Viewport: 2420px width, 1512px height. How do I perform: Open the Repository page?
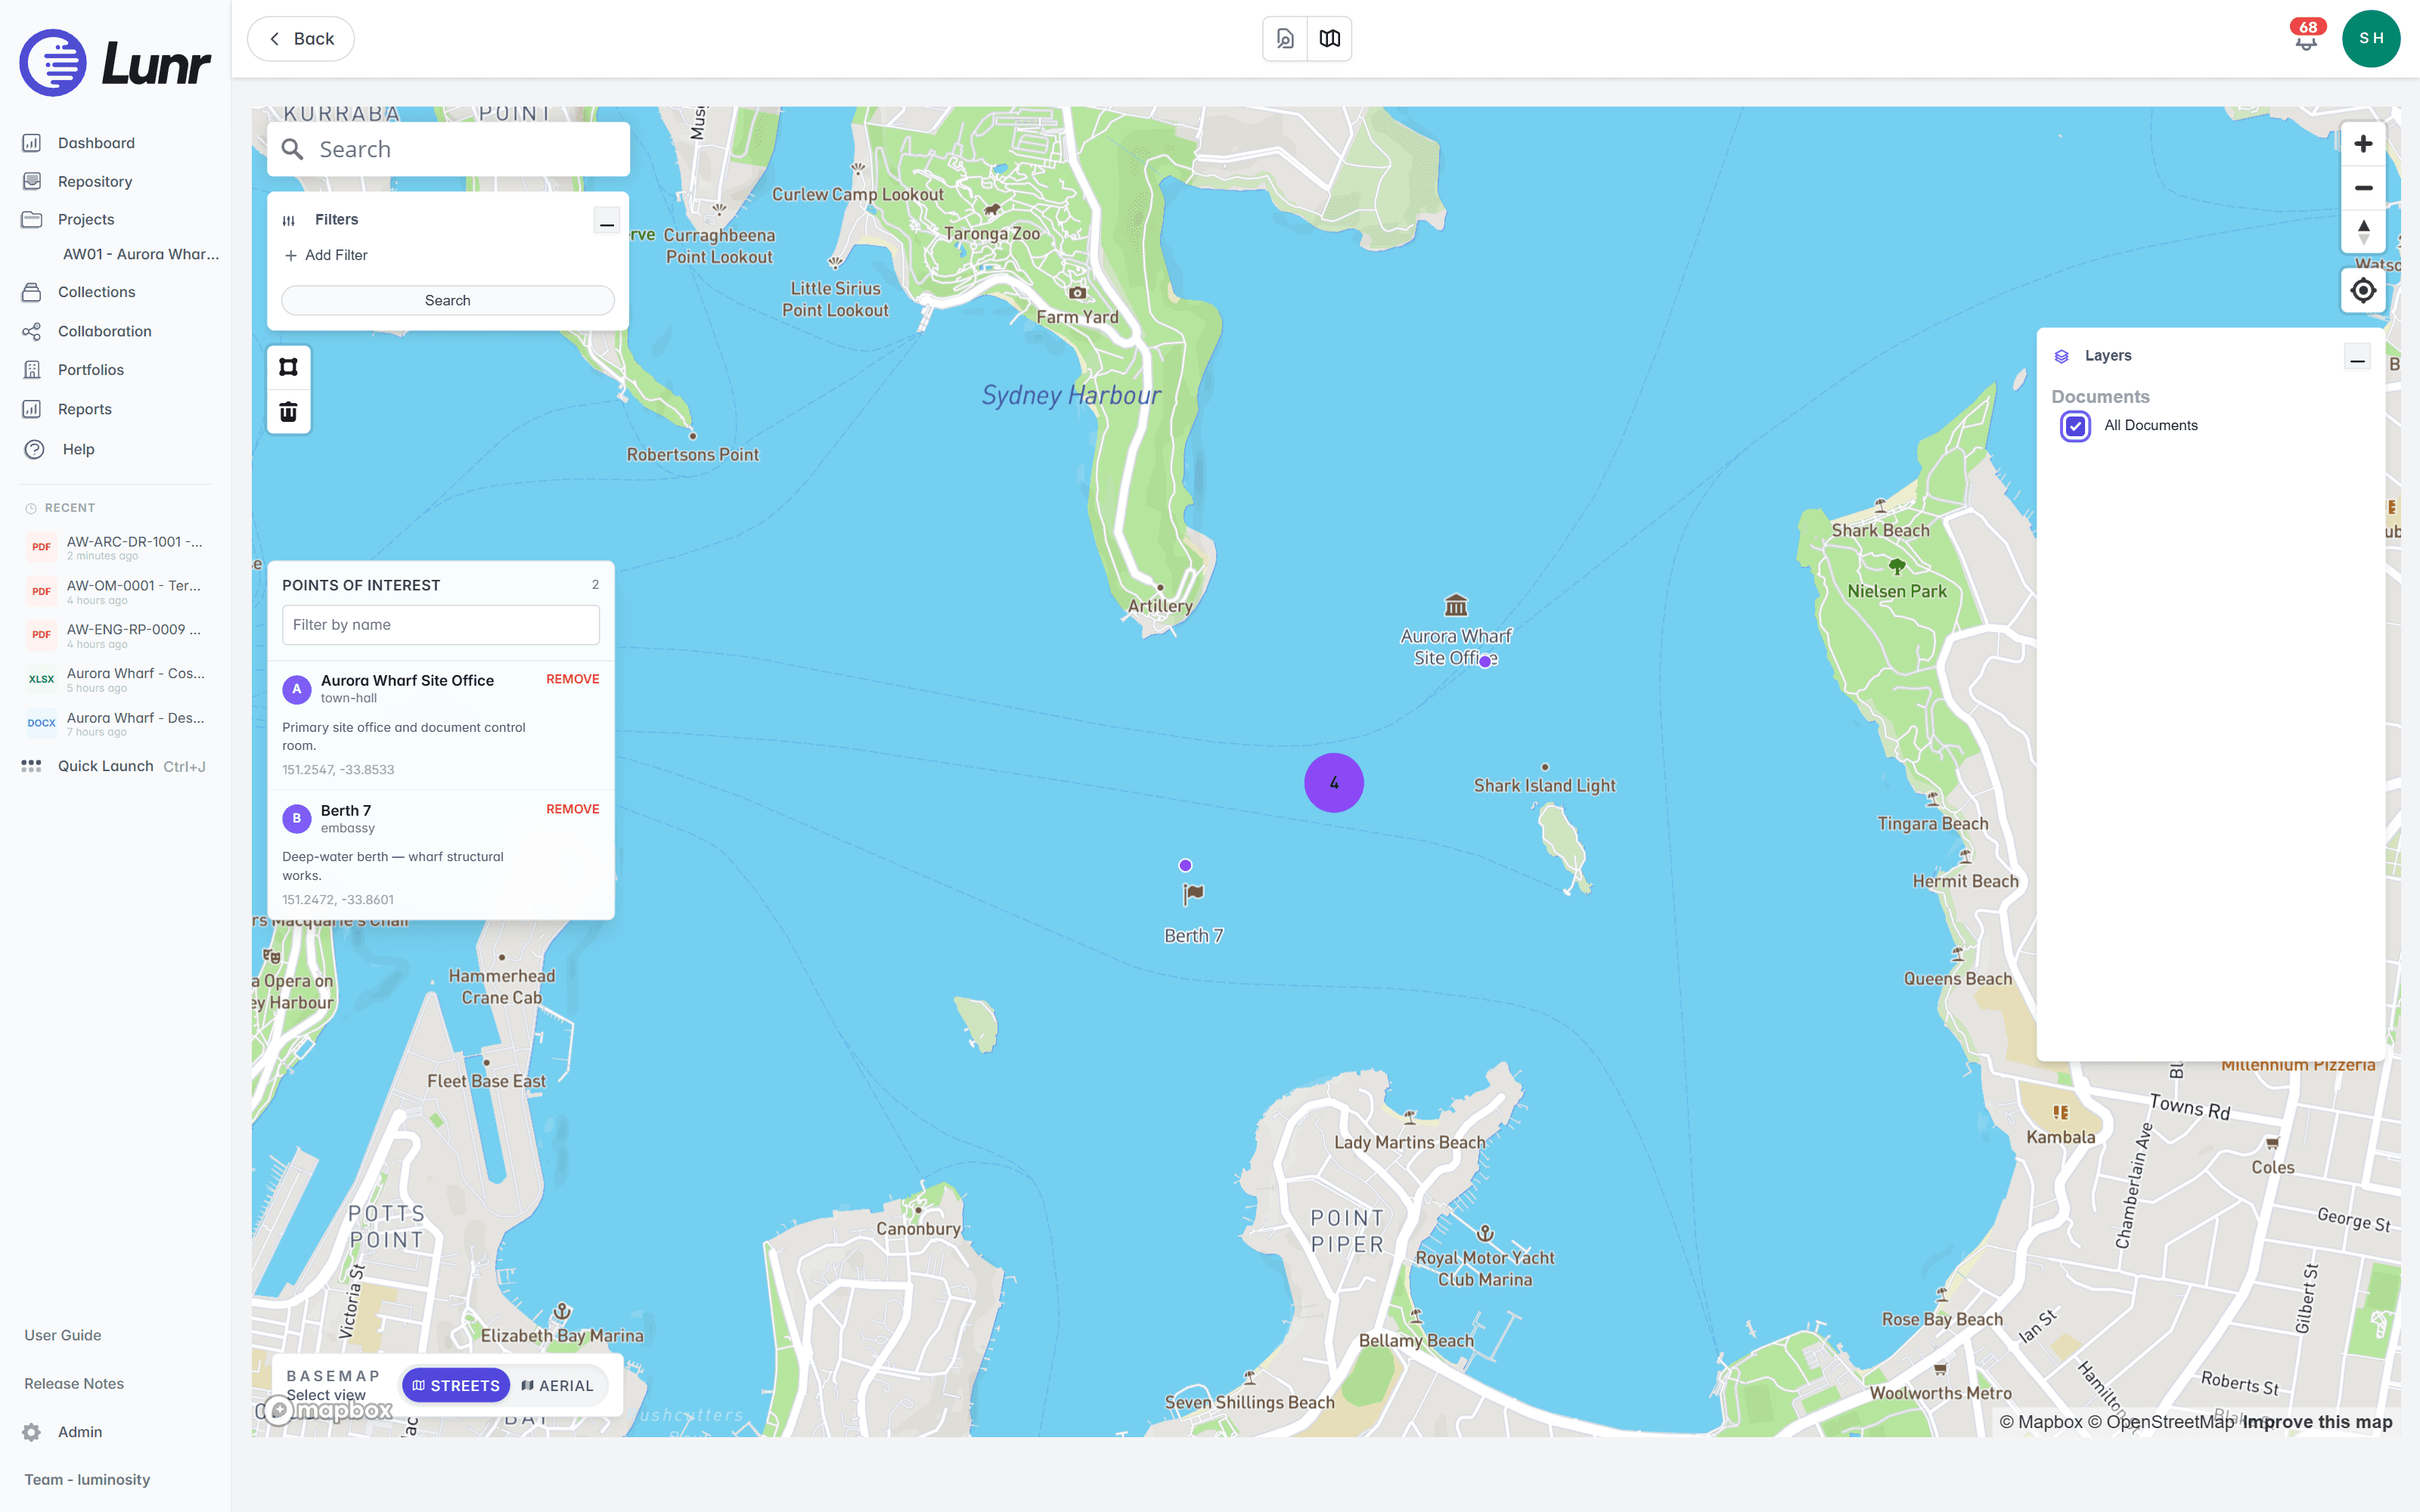click(x=95, y=181)
